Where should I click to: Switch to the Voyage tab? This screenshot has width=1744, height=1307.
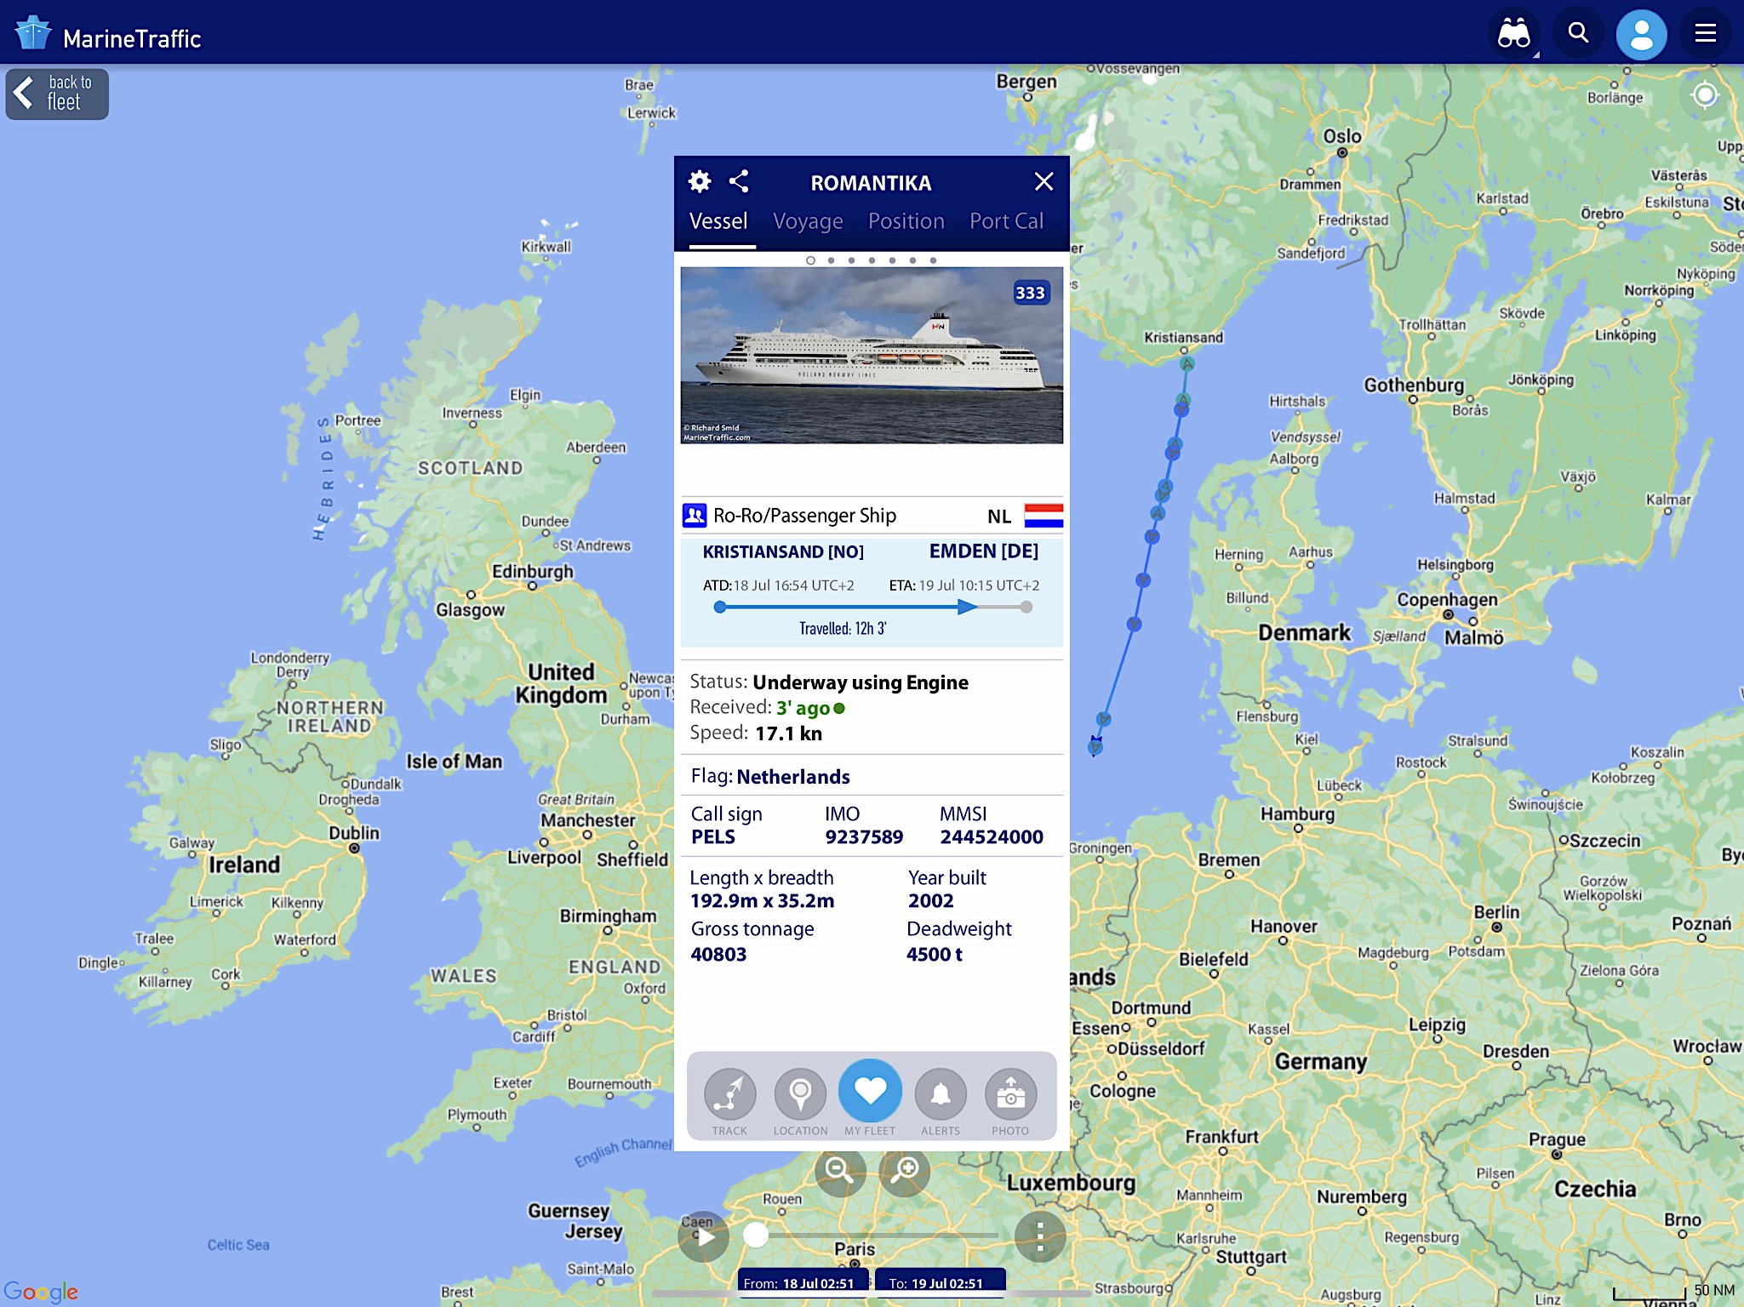808,221
